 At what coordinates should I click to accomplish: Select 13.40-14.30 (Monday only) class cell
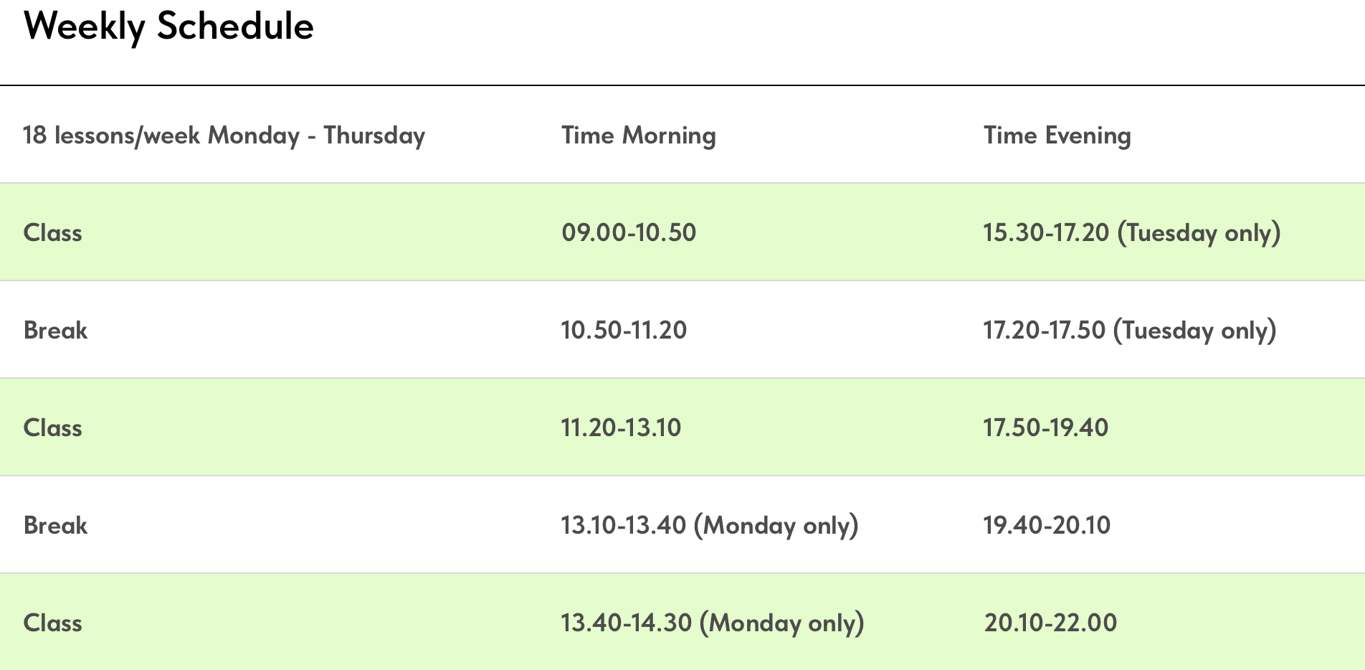712,623
